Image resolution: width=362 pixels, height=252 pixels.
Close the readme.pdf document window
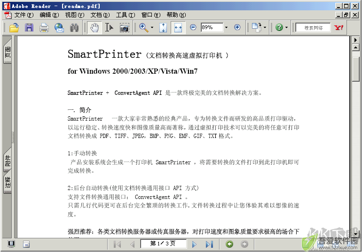tap(355, 15)
